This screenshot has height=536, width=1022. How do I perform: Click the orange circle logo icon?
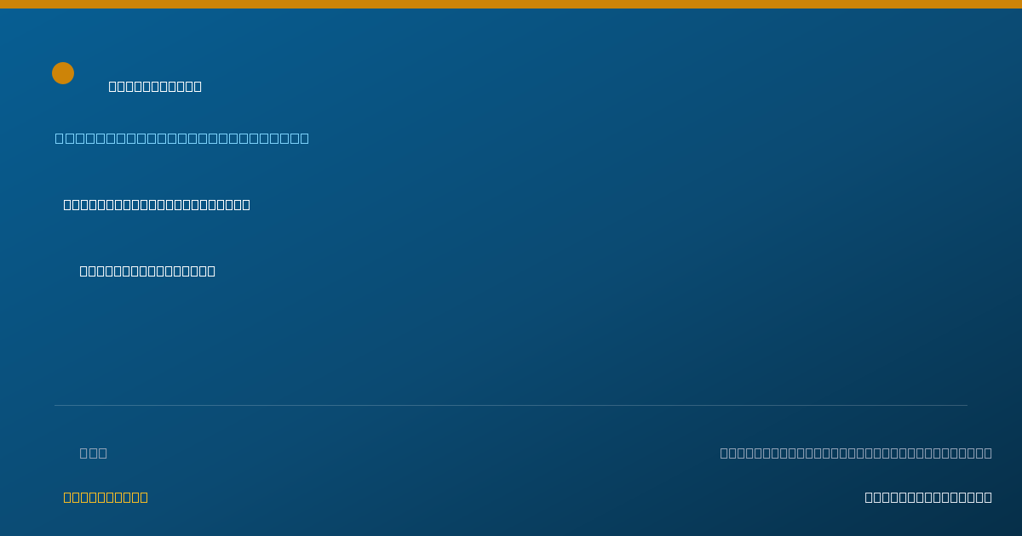tap(63, 73)
